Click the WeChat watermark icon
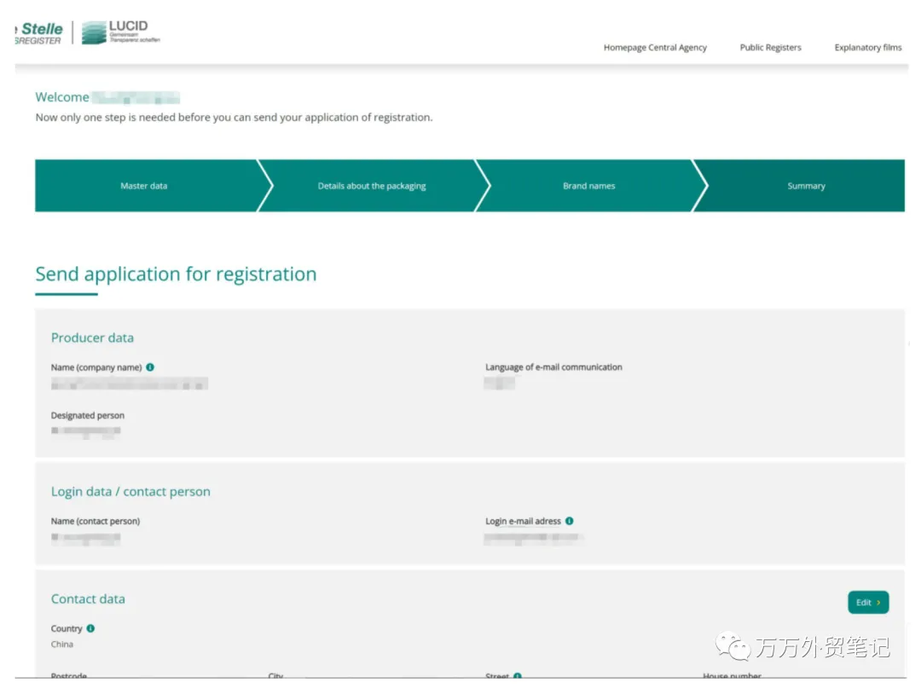This screenshot has width=921, height=688. click(x=733, y=646)
